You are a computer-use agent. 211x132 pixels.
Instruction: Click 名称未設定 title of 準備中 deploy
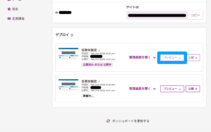point(89,81)
